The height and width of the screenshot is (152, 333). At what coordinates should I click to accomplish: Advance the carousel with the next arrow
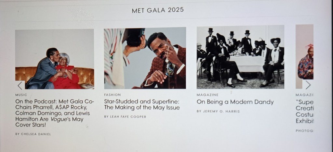(308, 85)
